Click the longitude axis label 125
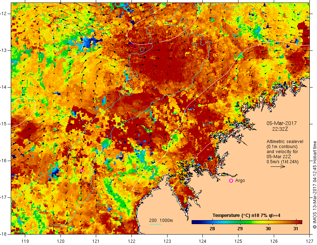Image resolution: width=317 pixels, height=245 pixels. (x=238, y=241)
